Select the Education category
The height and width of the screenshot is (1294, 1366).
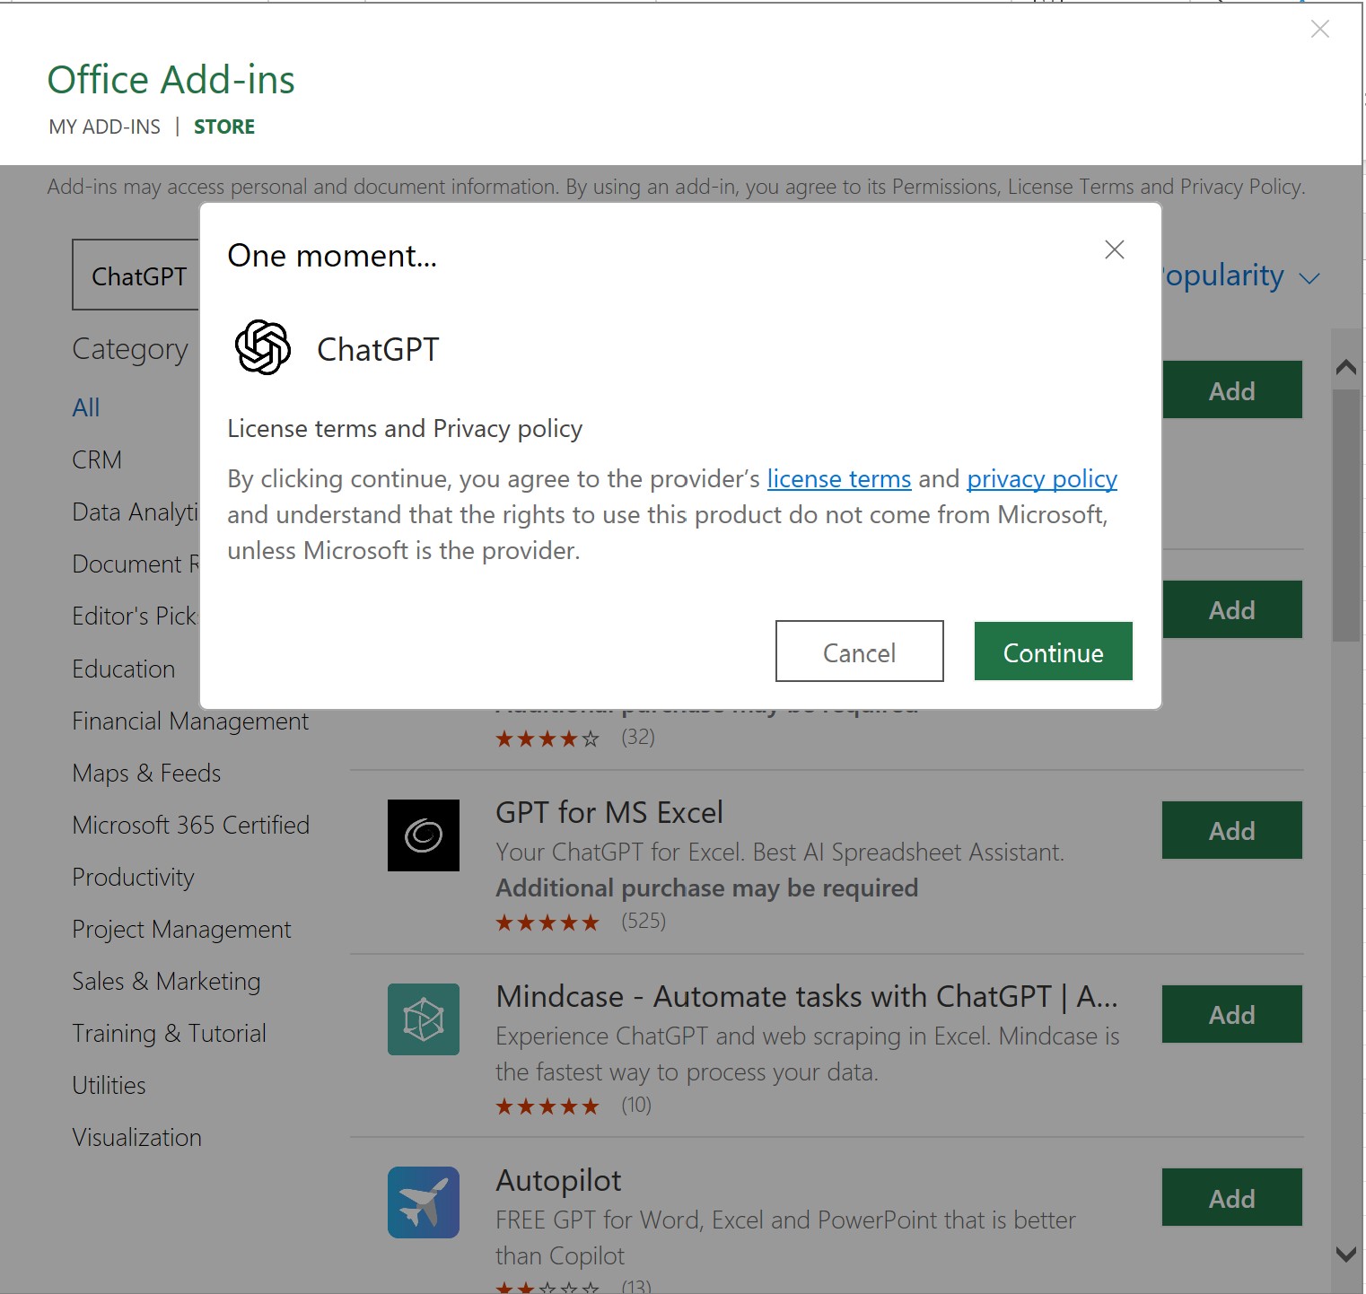[x=124, y=669]
